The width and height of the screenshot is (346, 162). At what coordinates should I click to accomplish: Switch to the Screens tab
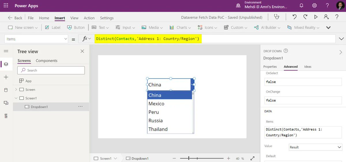[x=24, y=61]
